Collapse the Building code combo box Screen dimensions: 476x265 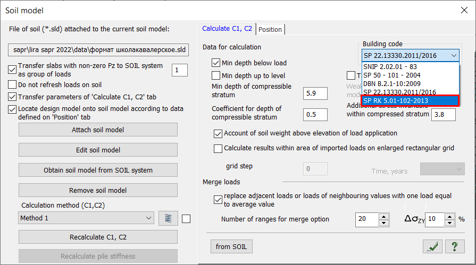(x=453, y=55)
